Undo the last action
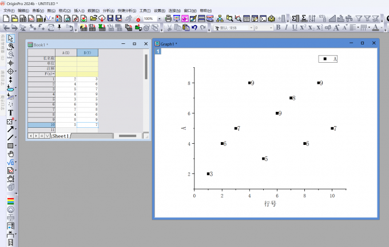This screenshot has height=247, width=389. 194,27
